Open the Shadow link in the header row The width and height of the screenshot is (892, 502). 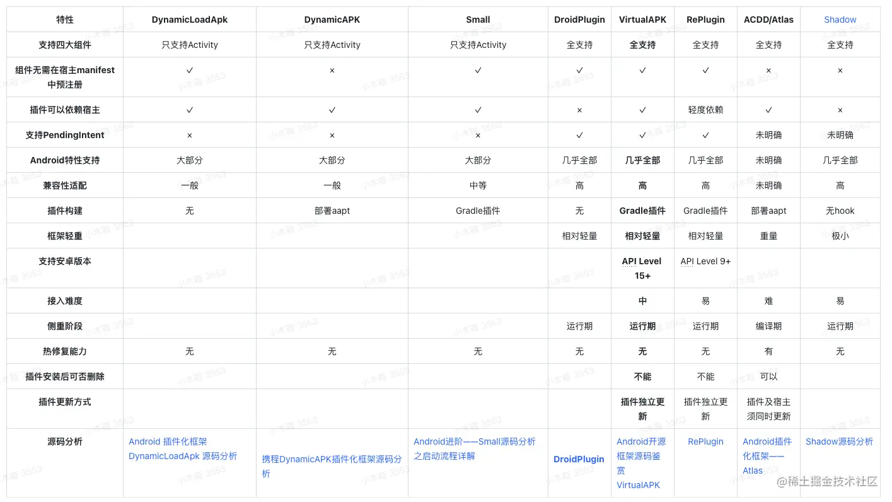(840, 20)
